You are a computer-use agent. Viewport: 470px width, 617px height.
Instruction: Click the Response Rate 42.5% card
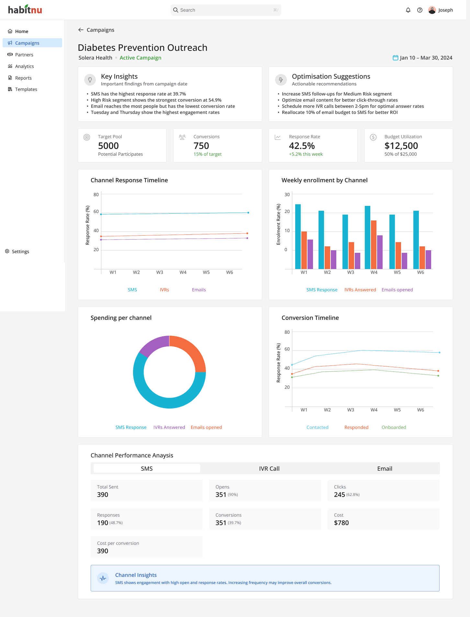[x=313, y=145]
